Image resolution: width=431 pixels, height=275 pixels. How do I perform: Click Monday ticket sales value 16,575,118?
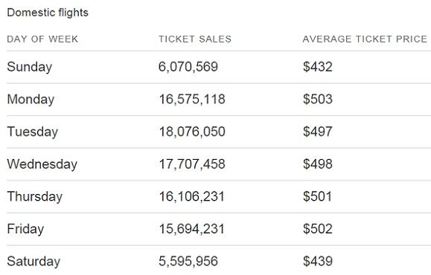[192, 99]
